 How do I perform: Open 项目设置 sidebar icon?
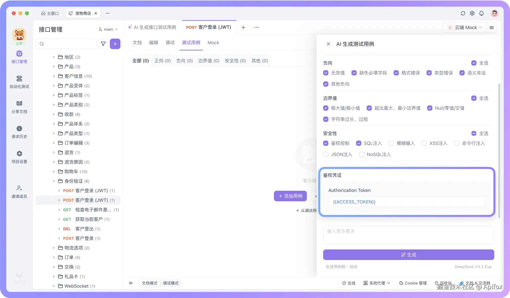(x=19, y=154)
